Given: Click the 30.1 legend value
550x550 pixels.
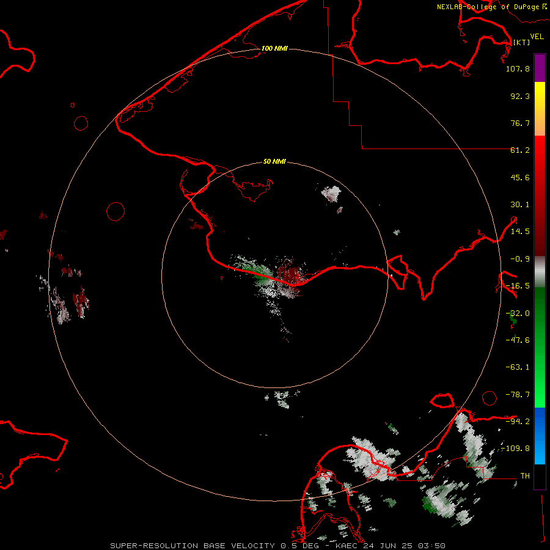Looking at the screenshot, I should tap(520, 205).
